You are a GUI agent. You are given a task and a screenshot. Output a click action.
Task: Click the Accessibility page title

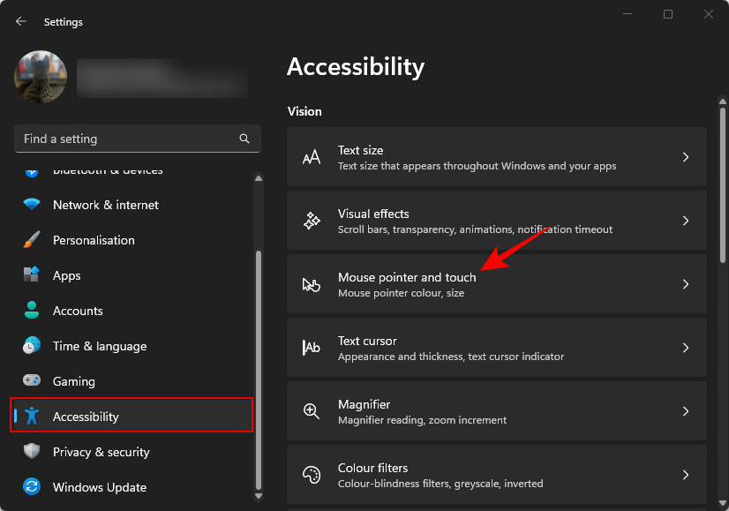[x=356, y=66]
